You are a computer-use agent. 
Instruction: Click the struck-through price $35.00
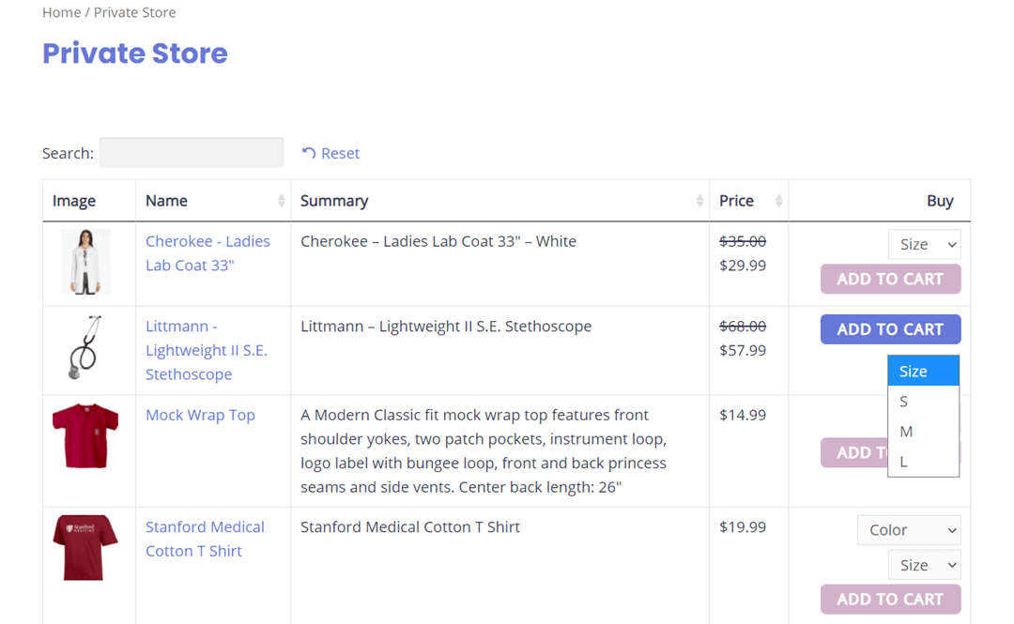[x=743, y=241]
